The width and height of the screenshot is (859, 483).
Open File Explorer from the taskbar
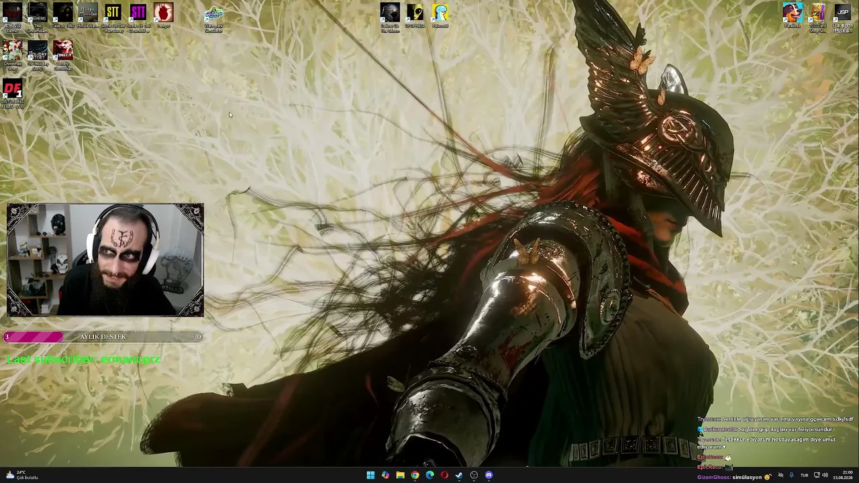coord(400,475)
